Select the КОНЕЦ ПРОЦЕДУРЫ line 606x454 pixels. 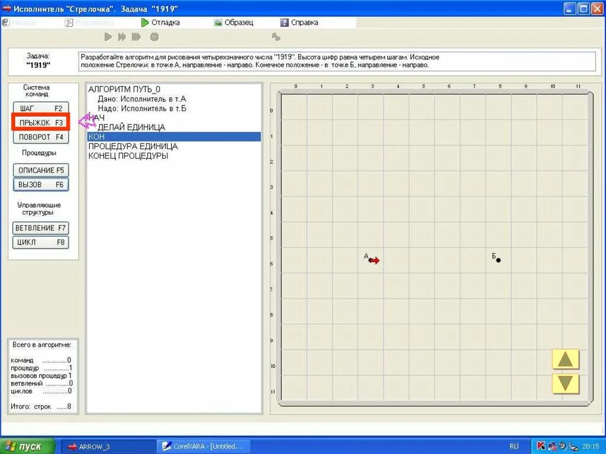(128, 156)
